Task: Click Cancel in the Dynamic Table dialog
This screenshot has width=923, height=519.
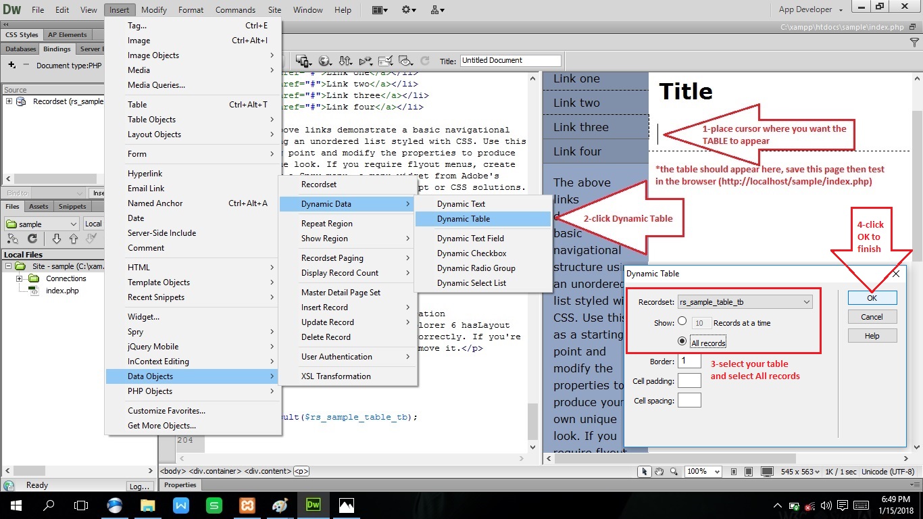Action: [872, 317]
